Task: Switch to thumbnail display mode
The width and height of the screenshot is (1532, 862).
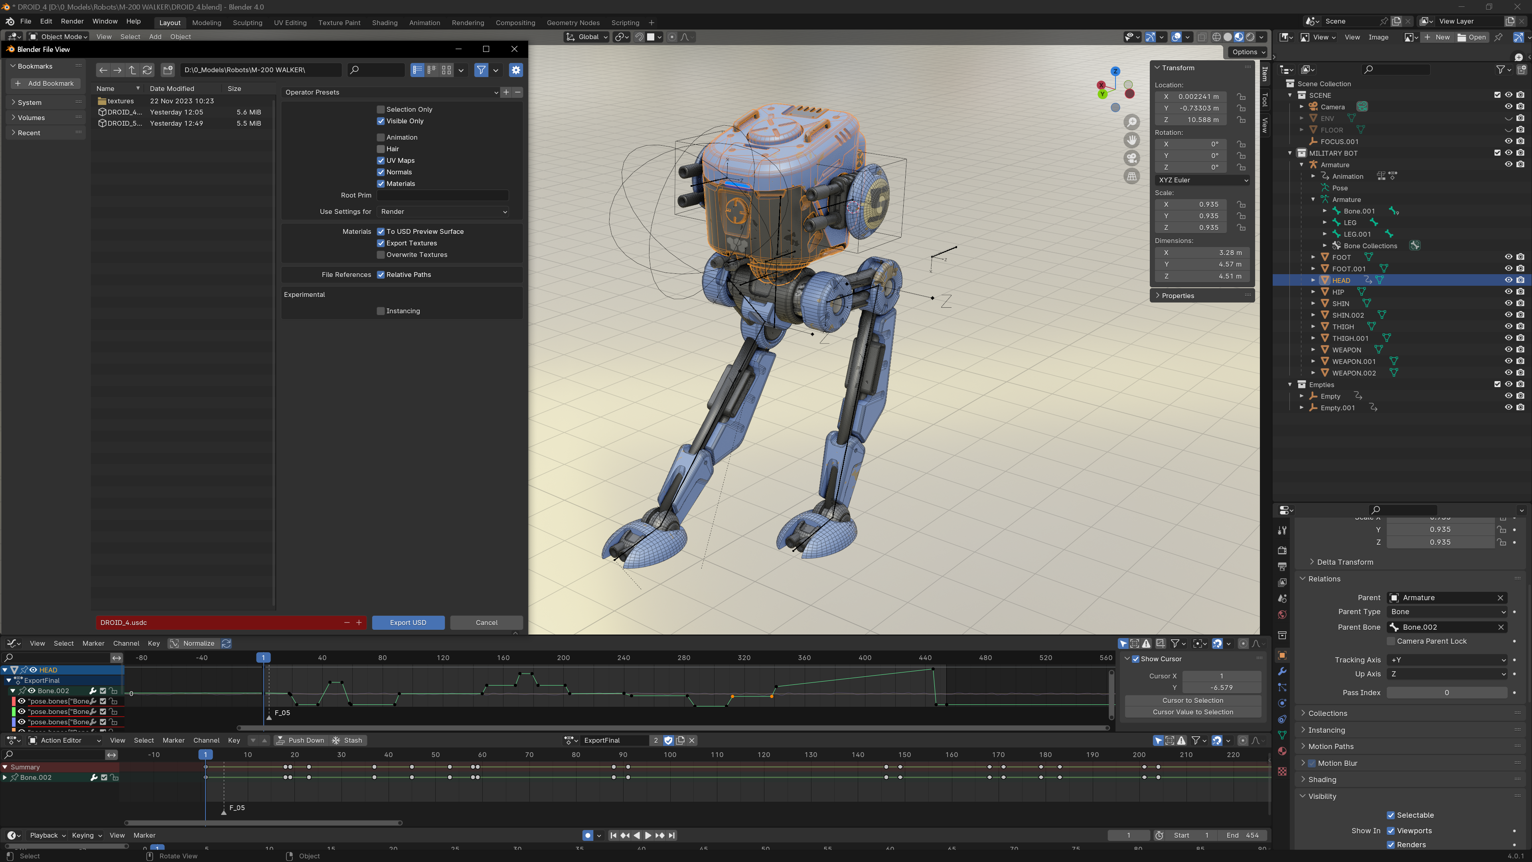Action: coord(446,70)
